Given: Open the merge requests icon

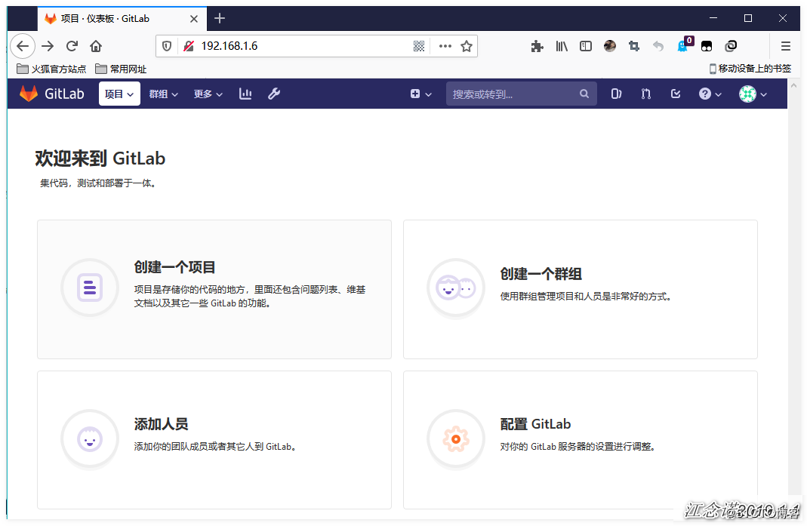Looking at the screenshot, I should click(646, 94).
